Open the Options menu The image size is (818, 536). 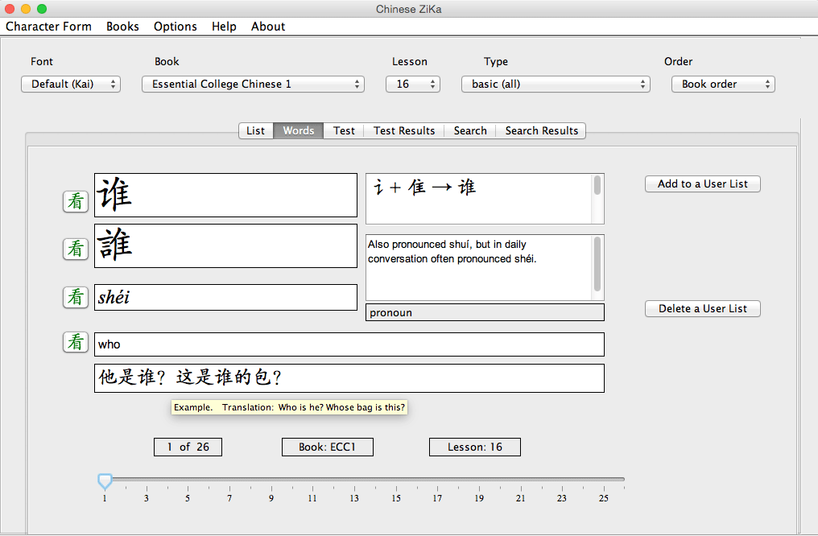[x=175, y=27]
